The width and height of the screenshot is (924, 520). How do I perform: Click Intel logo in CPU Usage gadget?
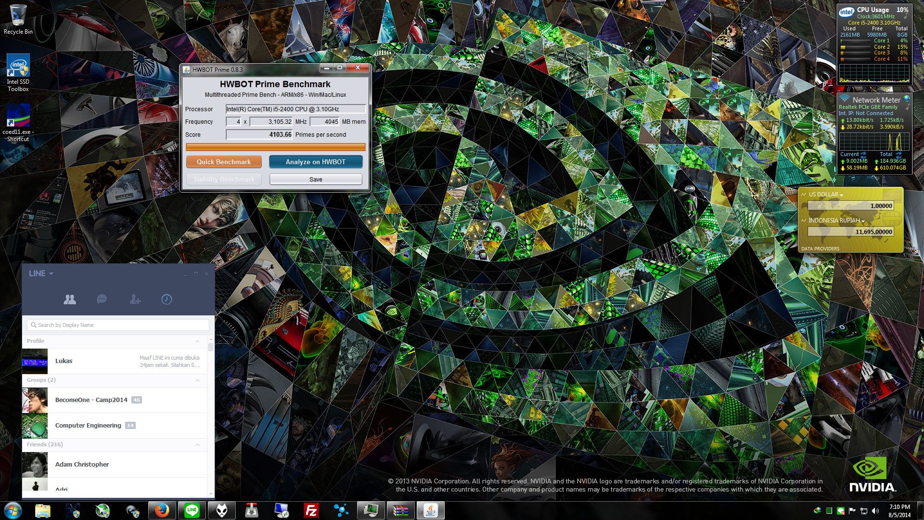coord(847,12)
